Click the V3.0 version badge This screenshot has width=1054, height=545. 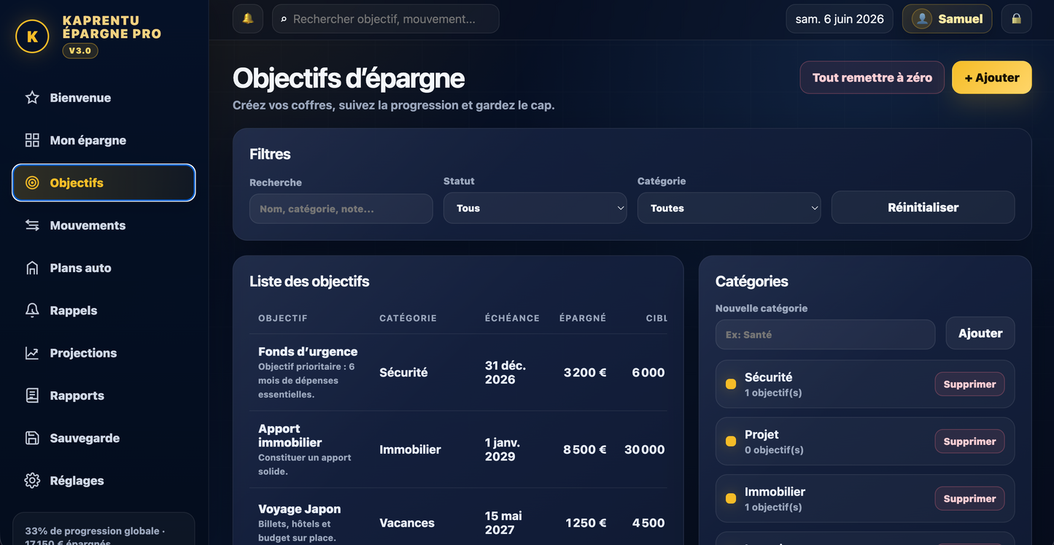pyautogui.click(x=80, y=51)
